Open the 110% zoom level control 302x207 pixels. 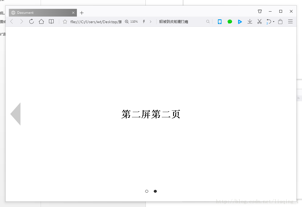tap(131, 22)
